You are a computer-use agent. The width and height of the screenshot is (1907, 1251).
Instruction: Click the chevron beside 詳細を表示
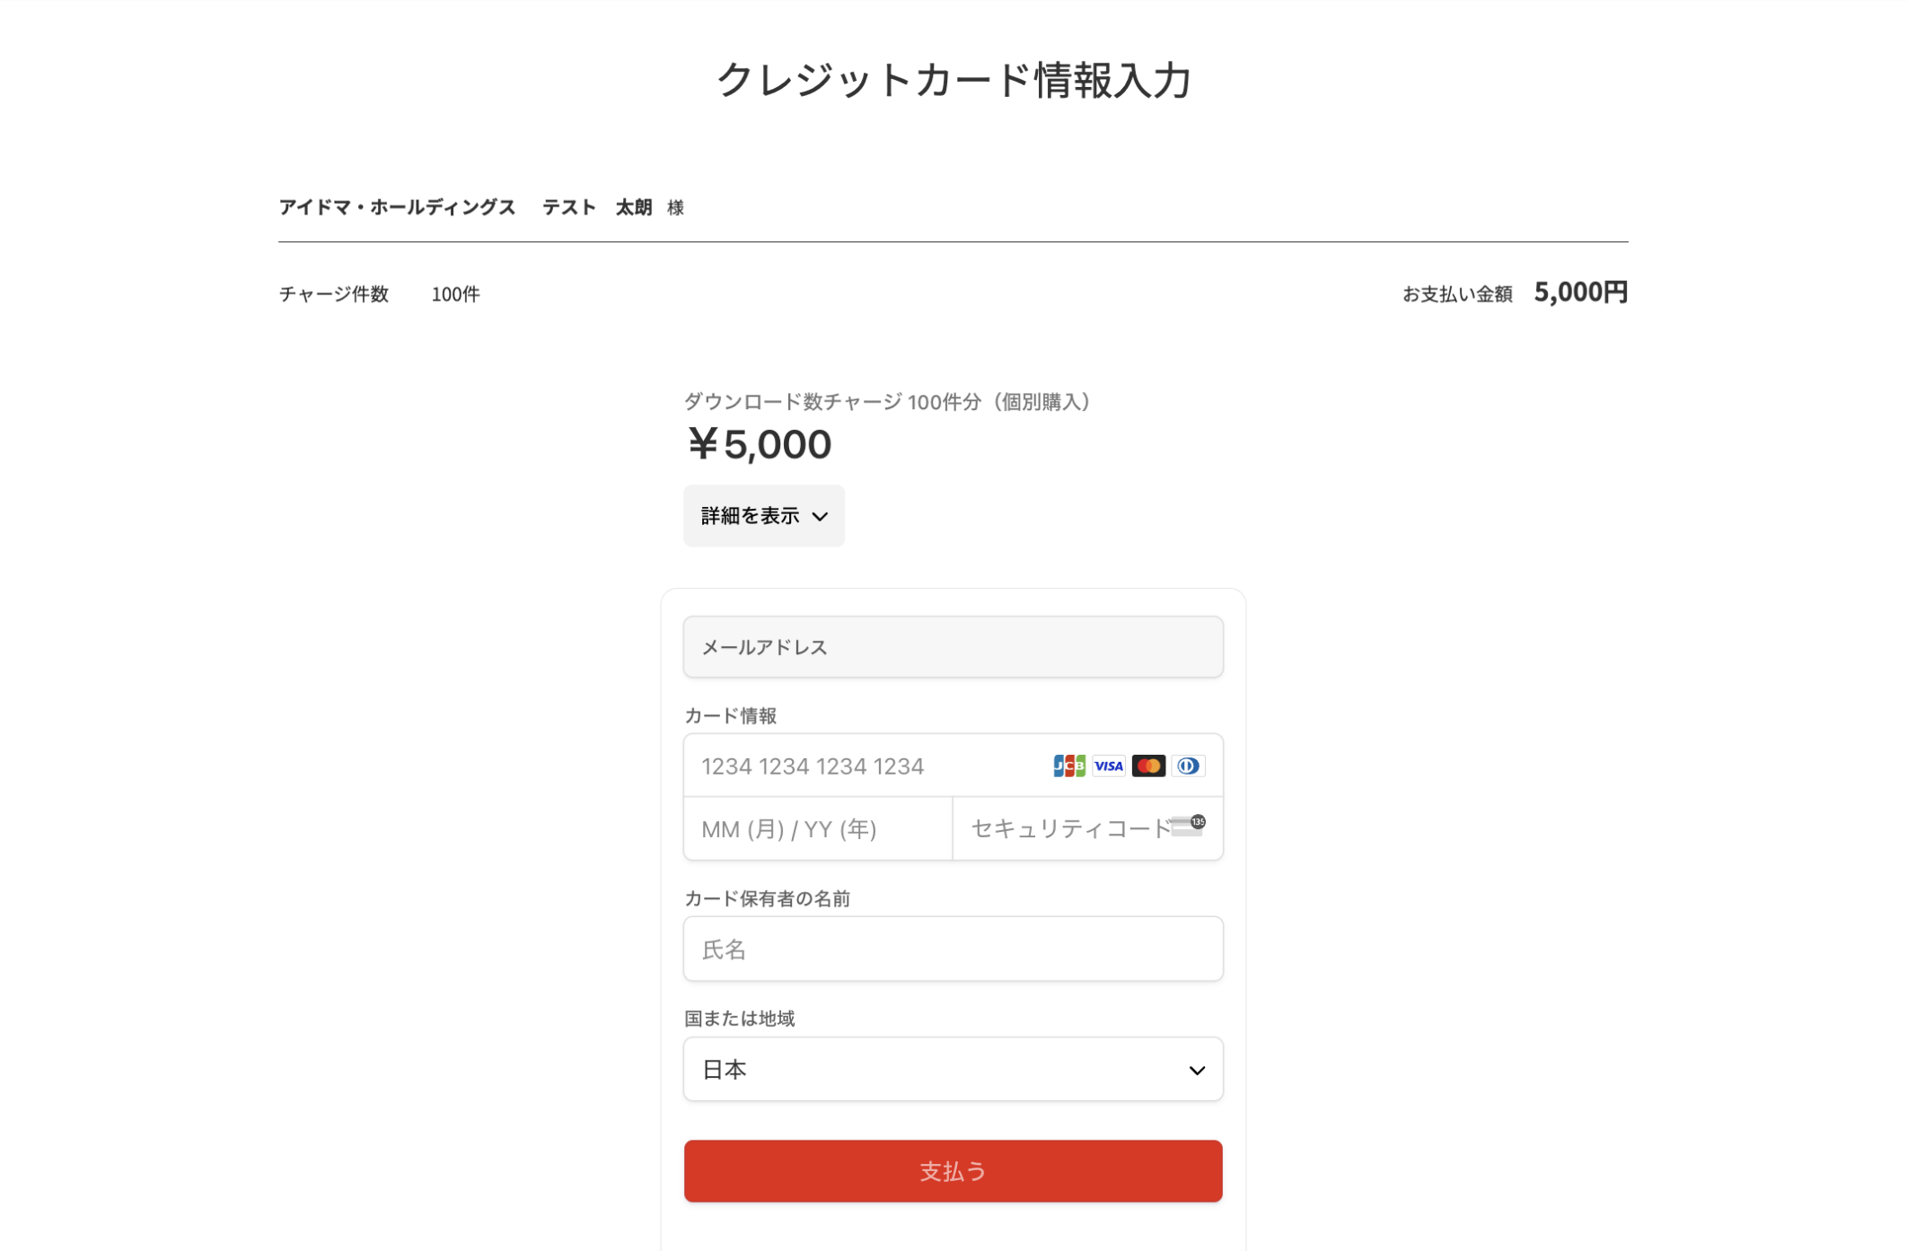click(820, 517)
